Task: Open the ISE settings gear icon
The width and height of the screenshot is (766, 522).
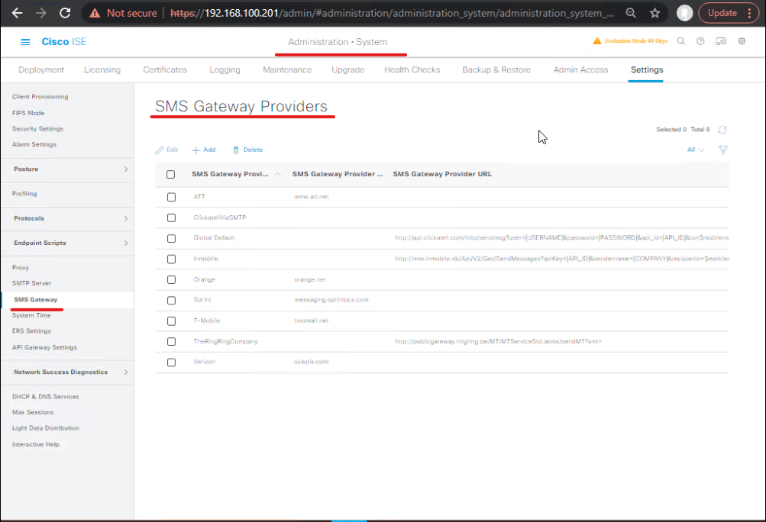Action: point(742,41)
